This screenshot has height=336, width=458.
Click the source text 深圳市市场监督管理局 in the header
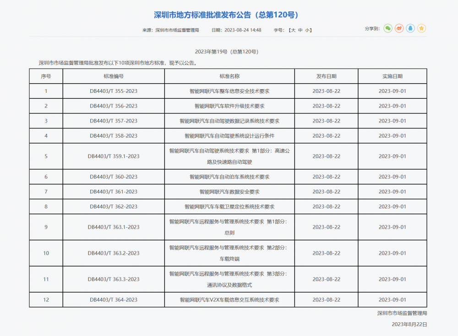click(177, 30)
